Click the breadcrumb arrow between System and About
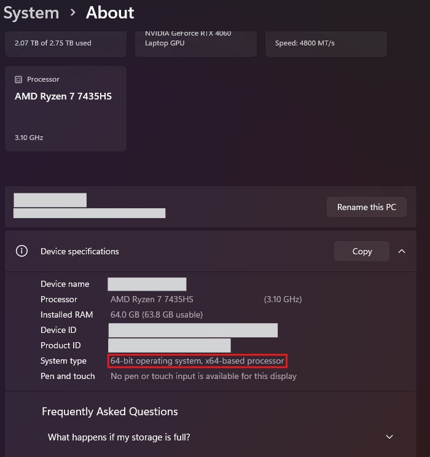 click(72, 12)
